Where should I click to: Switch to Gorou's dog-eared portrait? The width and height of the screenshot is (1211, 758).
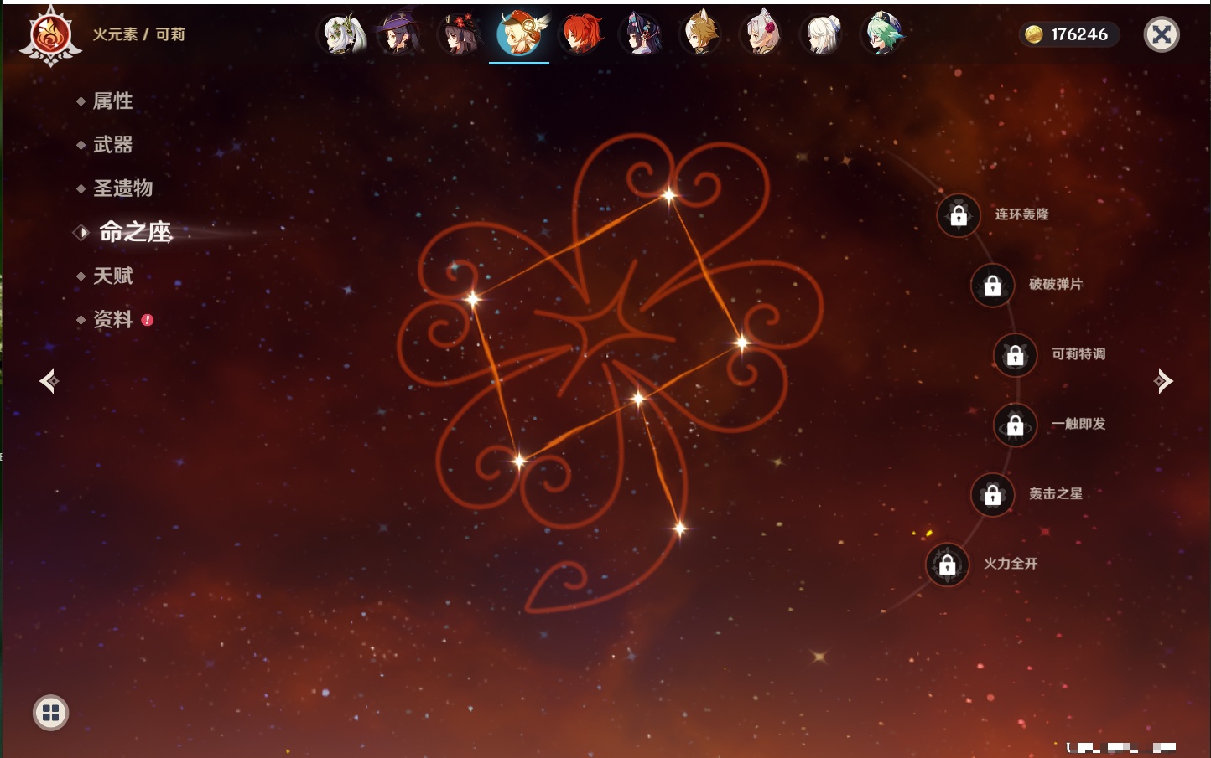tap(701, 35)
